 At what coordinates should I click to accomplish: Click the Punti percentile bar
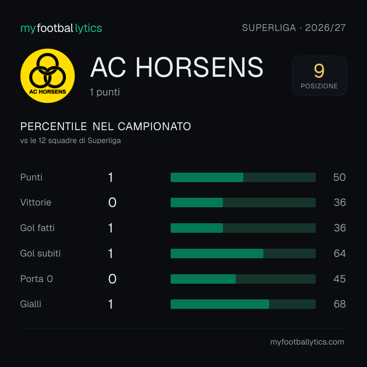(243, 177)
